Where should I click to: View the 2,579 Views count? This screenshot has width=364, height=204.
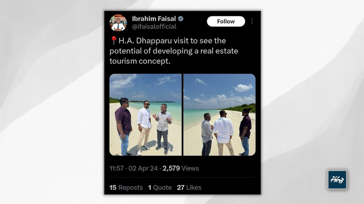point(181,168)
